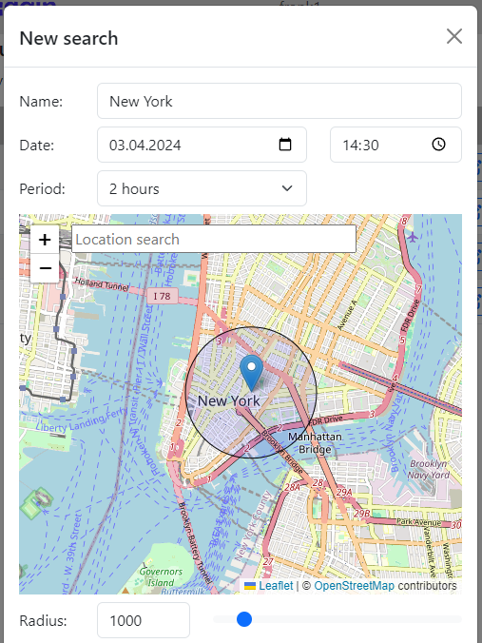Click the Park Avenue street label

point(418,522)
